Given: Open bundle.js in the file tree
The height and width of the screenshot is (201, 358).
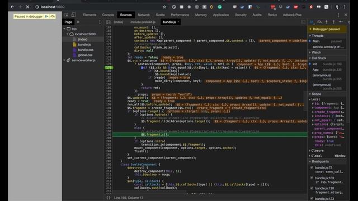Looking at the screenshot, I should click(84, 45).
